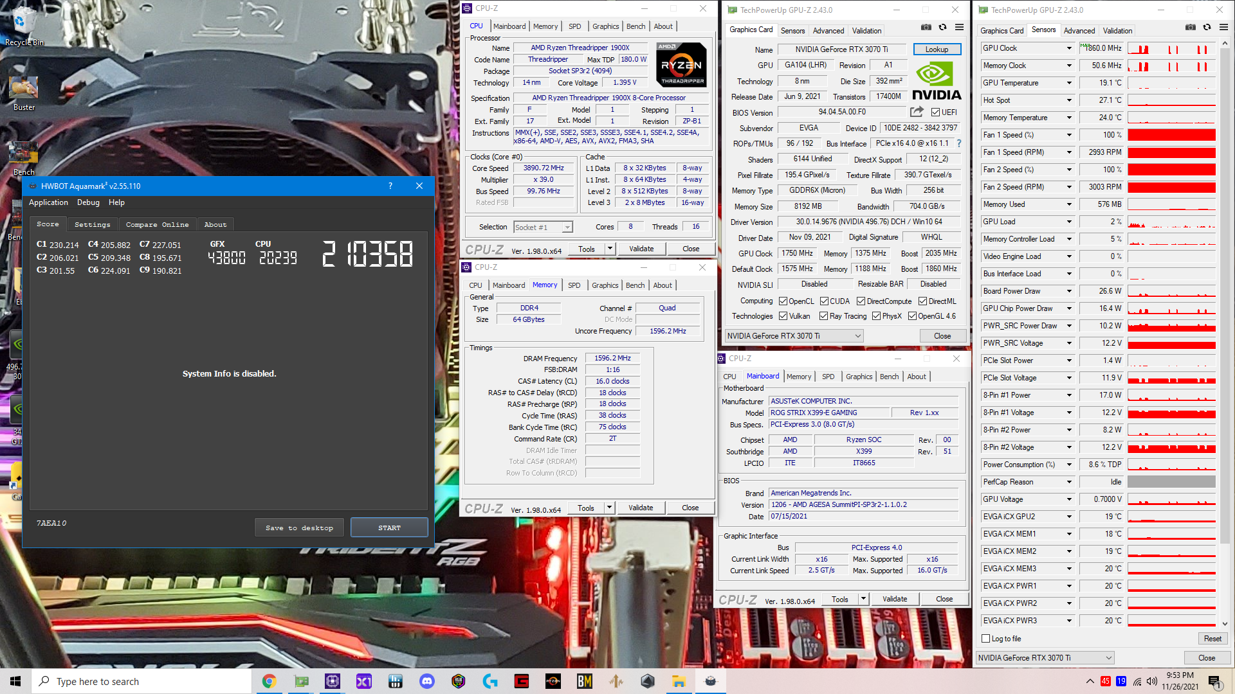This screenshot has height=694, width=1235.
Task: Open hamburger menu in GPU-Z Graphics Card window
Action: pyautogui.click(x=959, y=27)
